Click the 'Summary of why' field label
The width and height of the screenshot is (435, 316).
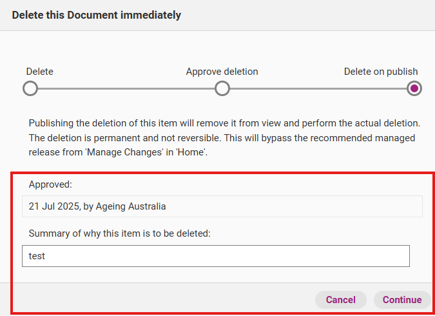click(120, 233)
